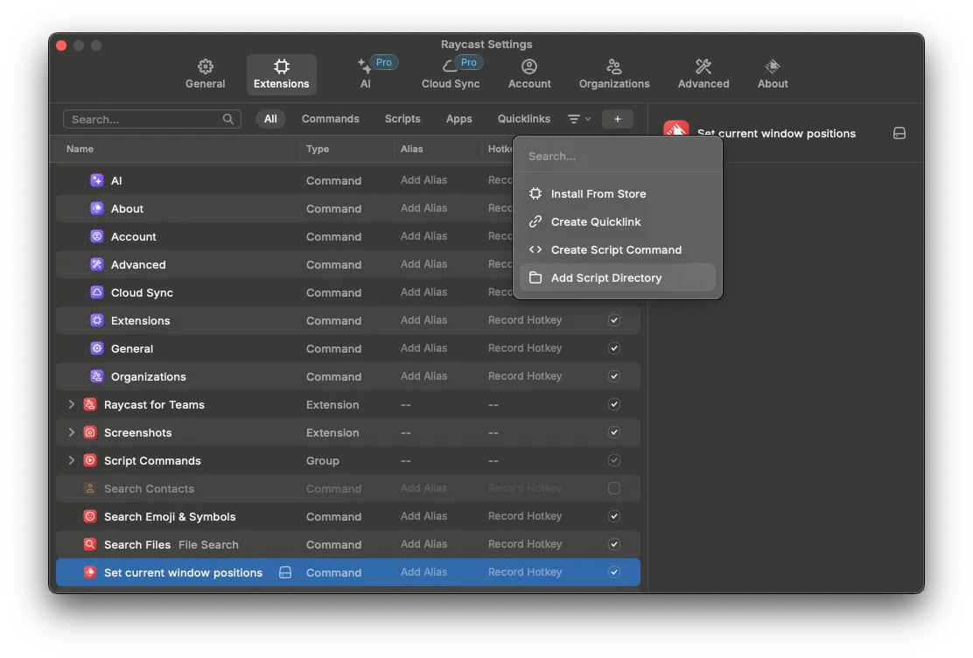Viewport: 973px width, 658px height.
Task: Toggle Search Emoji & Symbols checkbox
Action: [x=613, y=516]
